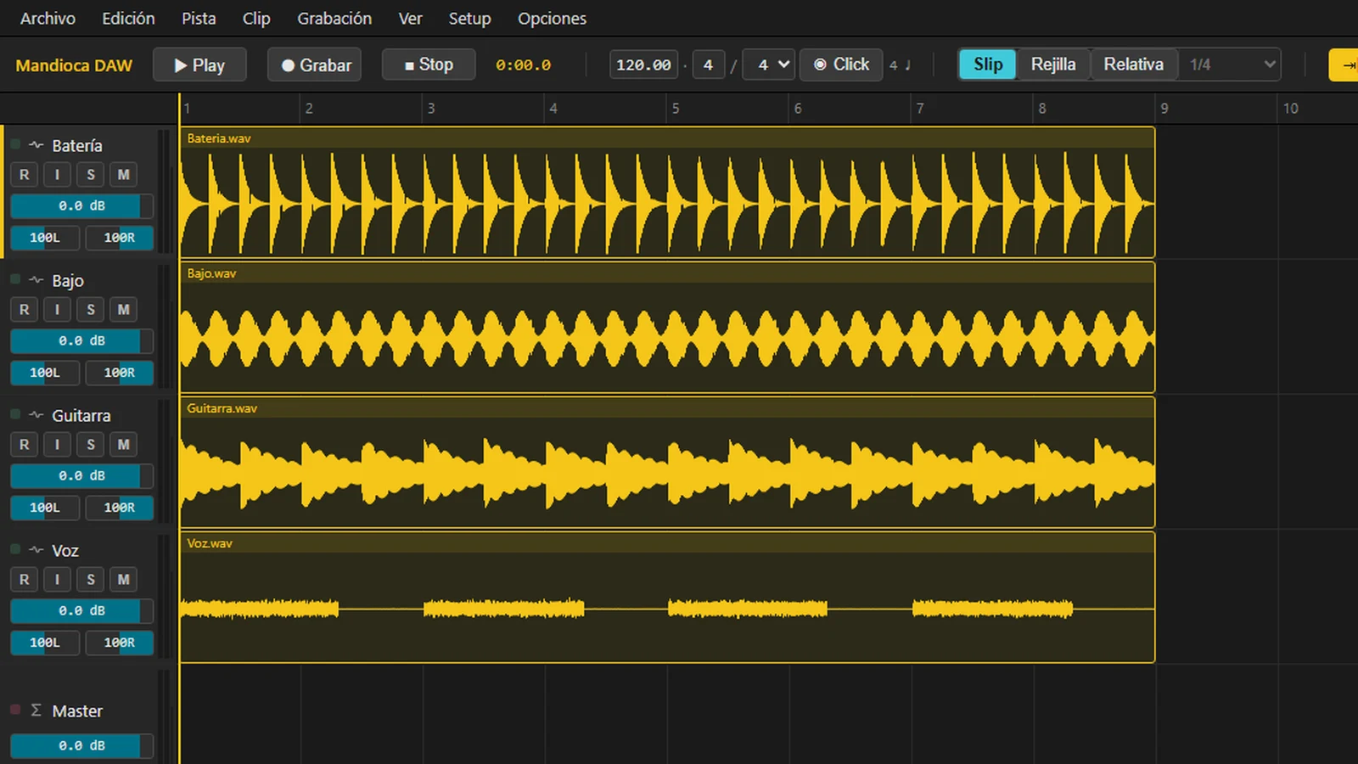1358x764 pixels.
Task: Click the waveform icon beside Batería track
Action: pyautogui.click(x=36, y=145)
